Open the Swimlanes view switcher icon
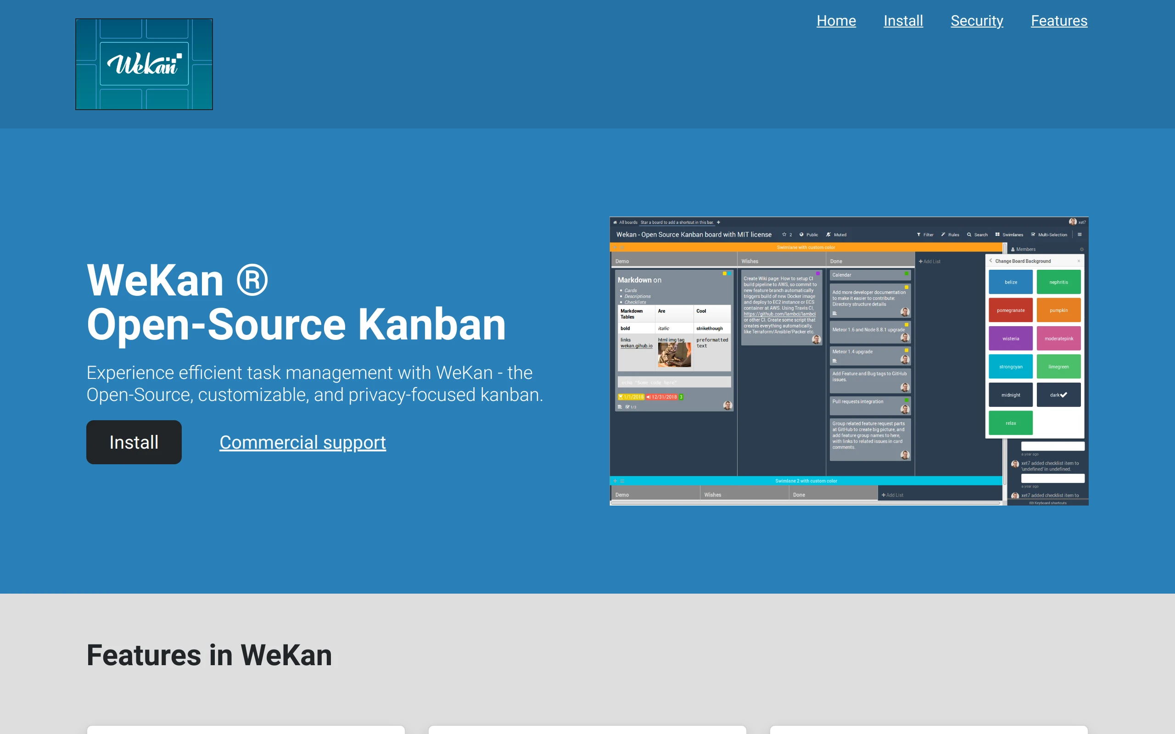 coord(998,235)
